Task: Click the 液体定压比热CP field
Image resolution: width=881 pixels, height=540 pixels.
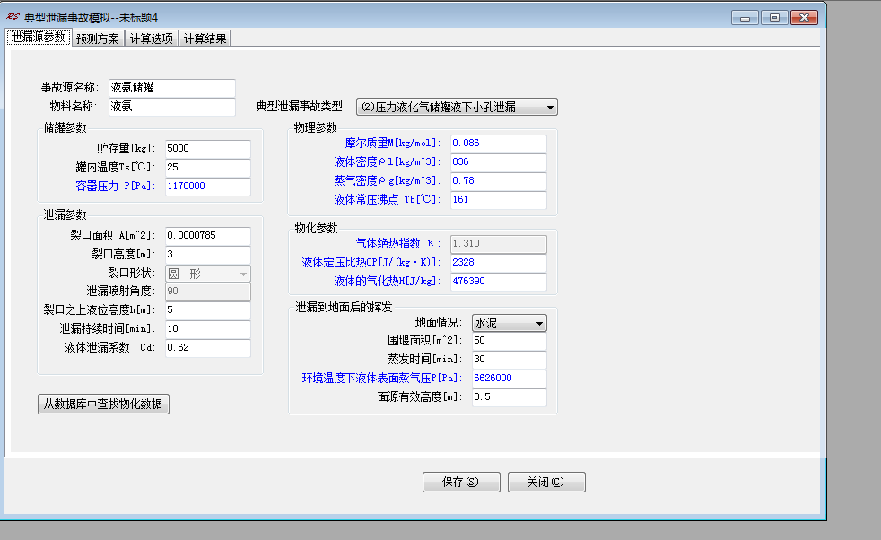Action: [x=499, y=263]
